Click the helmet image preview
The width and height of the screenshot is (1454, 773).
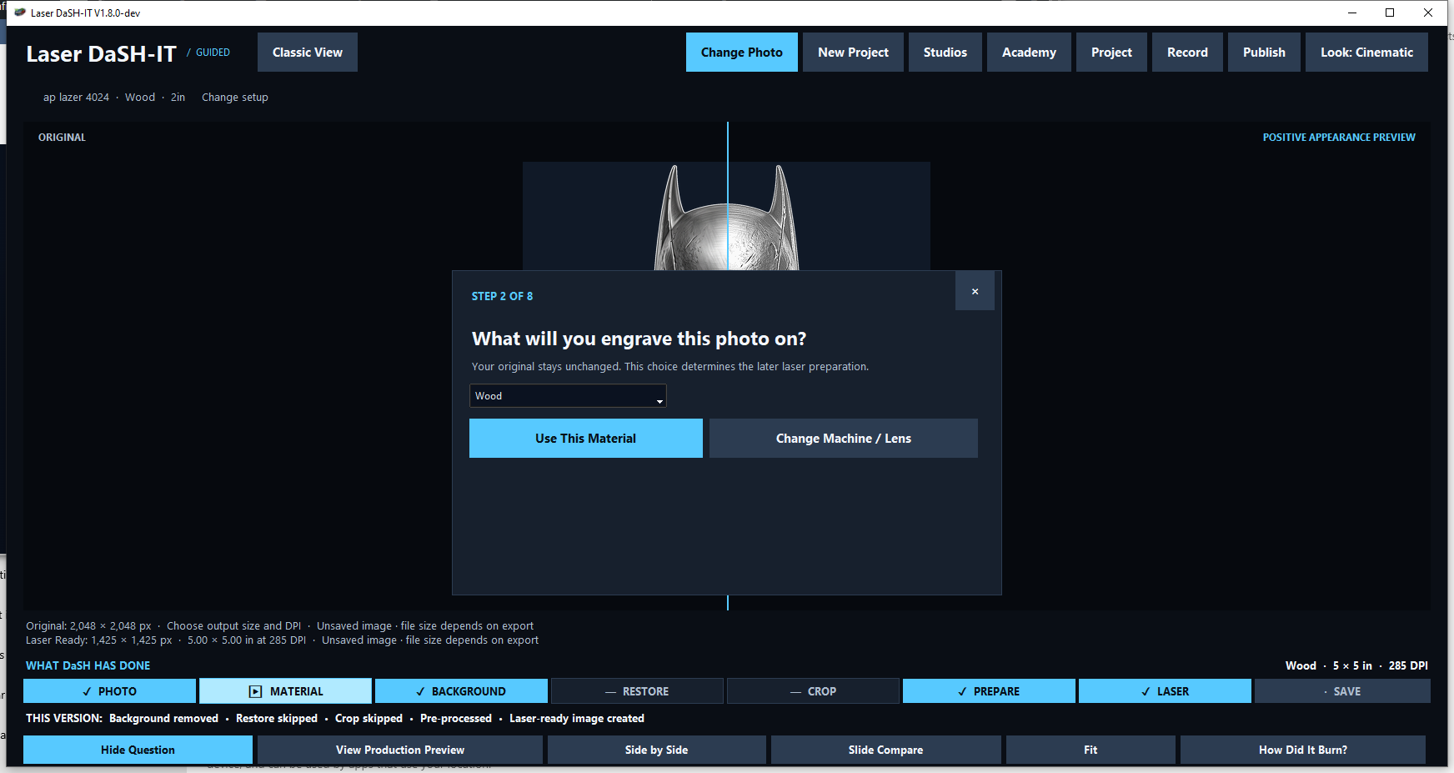[x=726, y=217]
